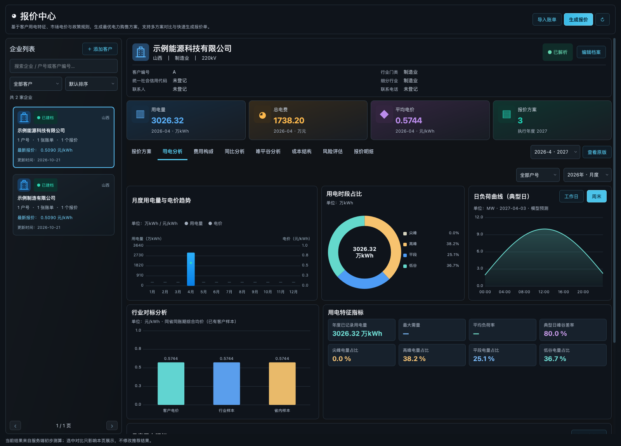
Task: Click the refresh icon button in header
Action: tap(602, 19)
